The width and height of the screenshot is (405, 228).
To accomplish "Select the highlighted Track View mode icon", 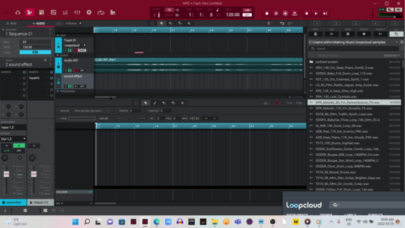I will pyautogui.click(x=30, y=13).
